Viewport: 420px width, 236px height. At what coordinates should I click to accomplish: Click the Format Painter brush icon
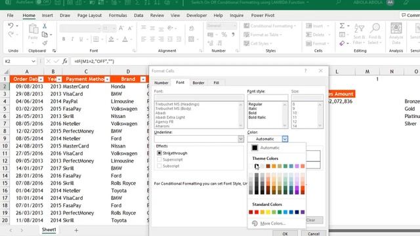click(x=45, y=43)
